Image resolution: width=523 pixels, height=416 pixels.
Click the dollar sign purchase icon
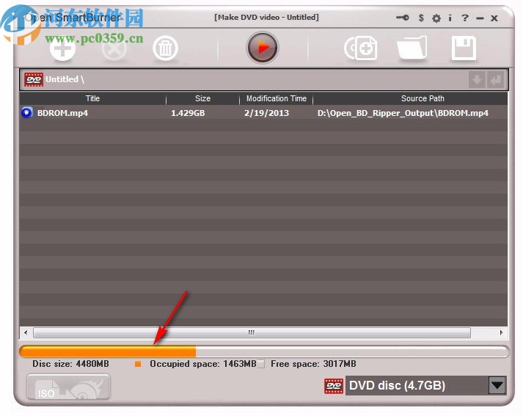(421, 18)
